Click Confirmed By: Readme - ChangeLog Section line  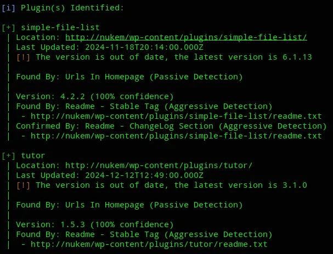171,126
